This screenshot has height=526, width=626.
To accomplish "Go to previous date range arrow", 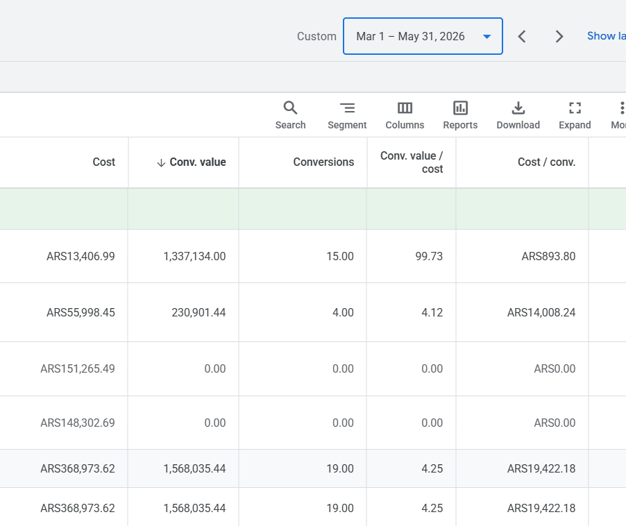I will click(x=522, y=36).
